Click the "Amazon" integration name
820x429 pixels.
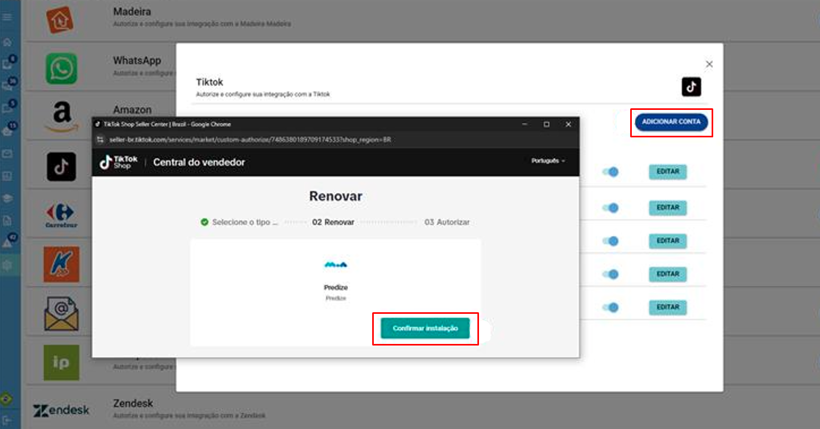pyautogui.click(x=132, y=110)
